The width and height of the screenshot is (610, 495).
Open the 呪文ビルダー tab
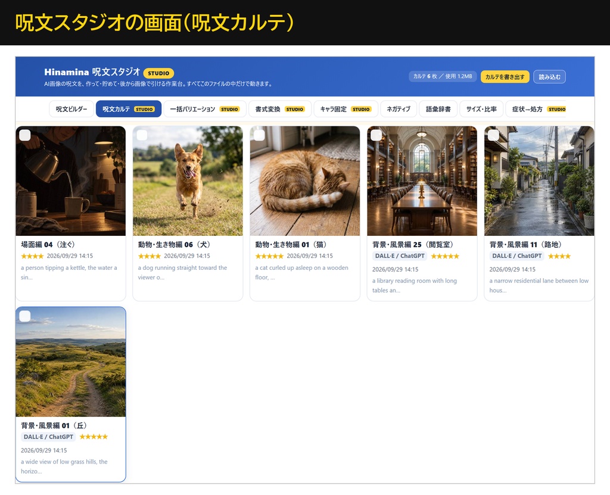click(x=71, y=109)
